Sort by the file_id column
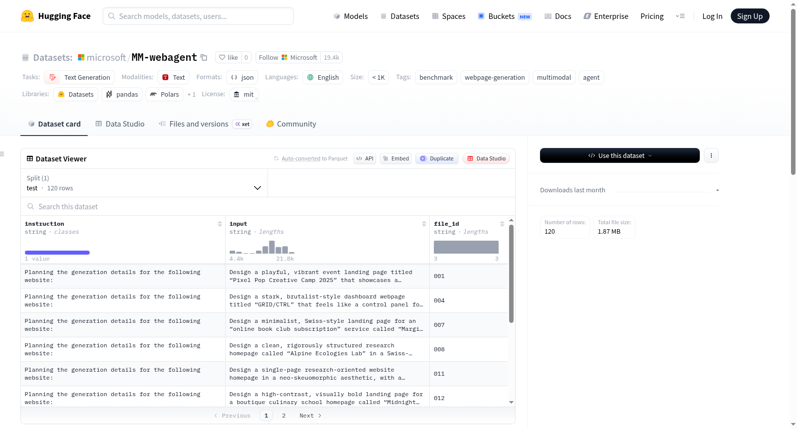 click(502, 224)
